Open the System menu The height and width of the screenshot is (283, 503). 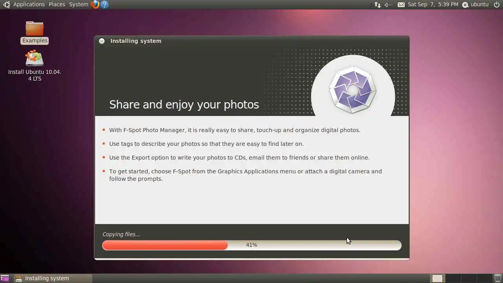pyautogui.click(x=79, y=4)
